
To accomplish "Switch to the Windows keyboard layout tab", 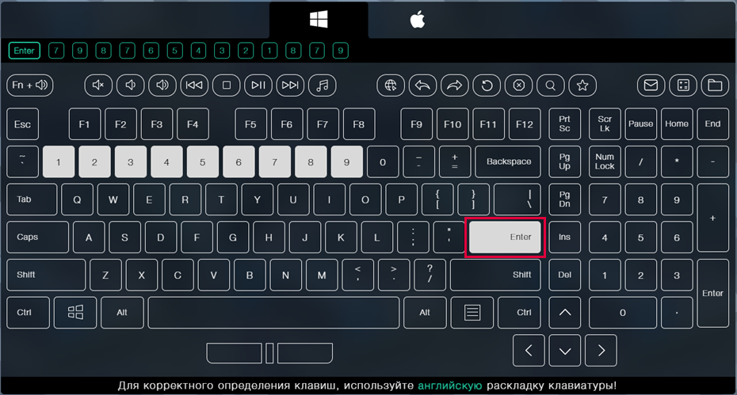I will point(319,20).
